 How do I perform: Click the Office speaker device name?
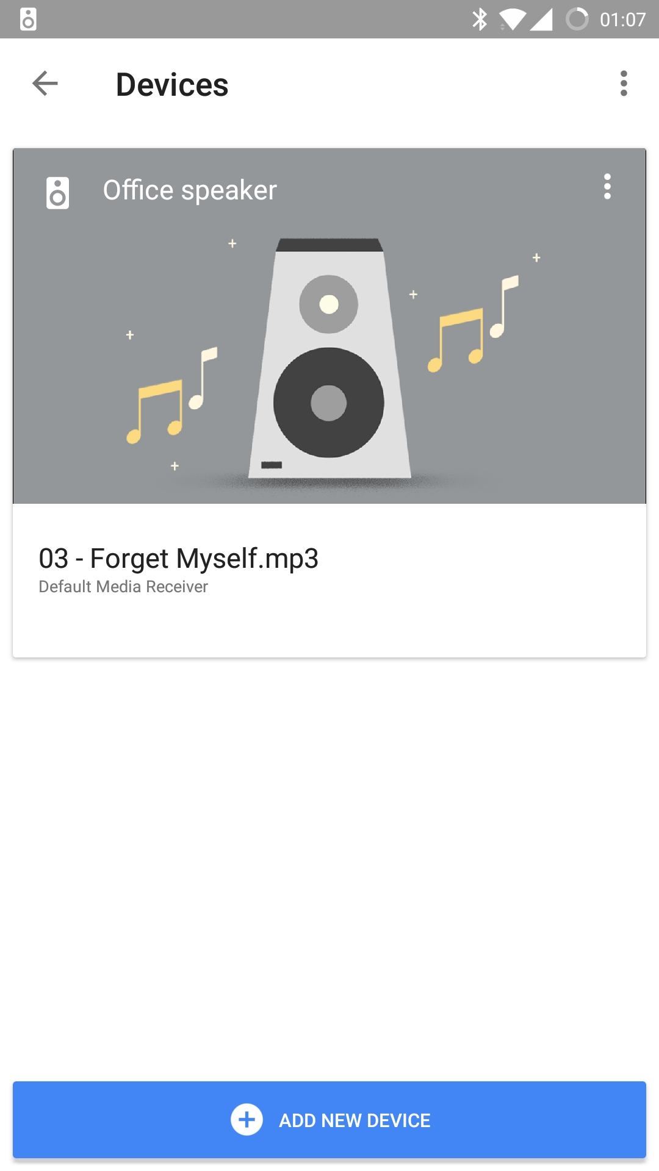click(190, 190)
